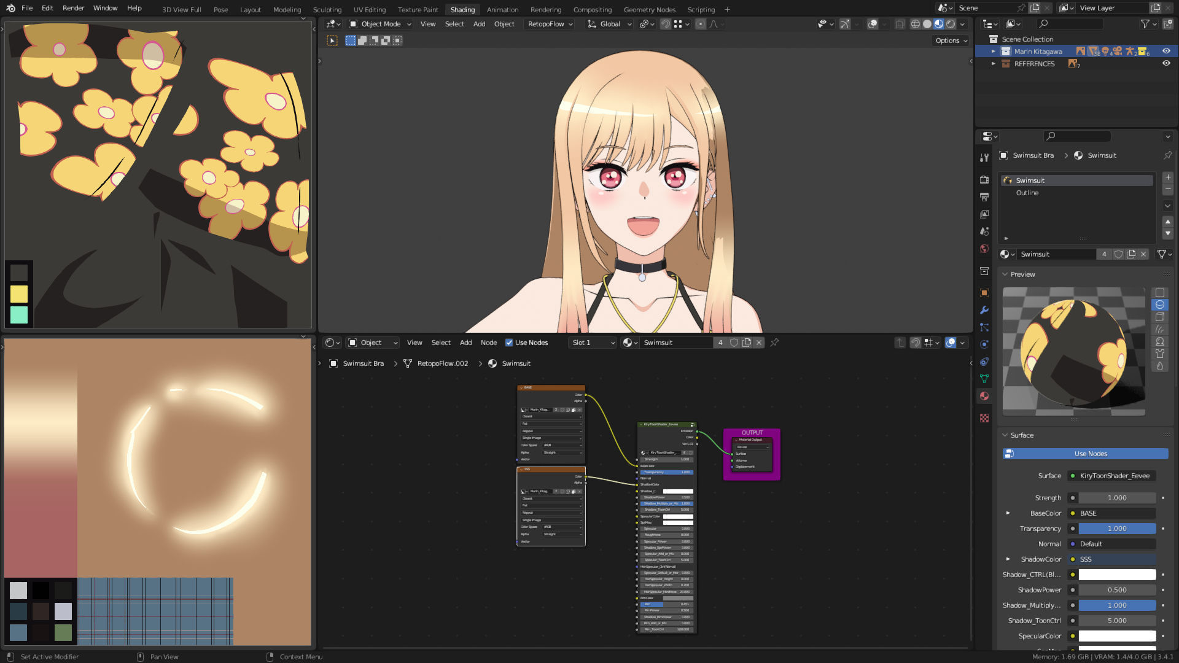Switch to UV Editing workspace tab
The width and height of the screenshot is (1179, 663).
tap(370, 10)
